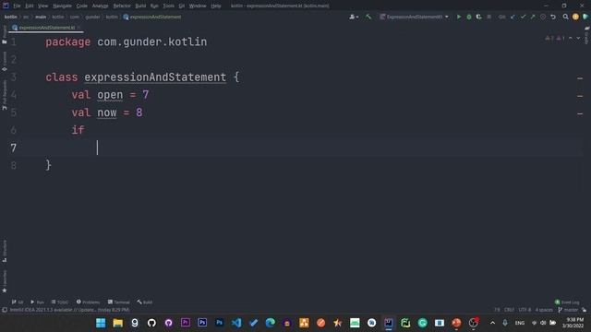Open Visual Studio Code from taskbar
The image size is (591, 332).
pos(236,323)
